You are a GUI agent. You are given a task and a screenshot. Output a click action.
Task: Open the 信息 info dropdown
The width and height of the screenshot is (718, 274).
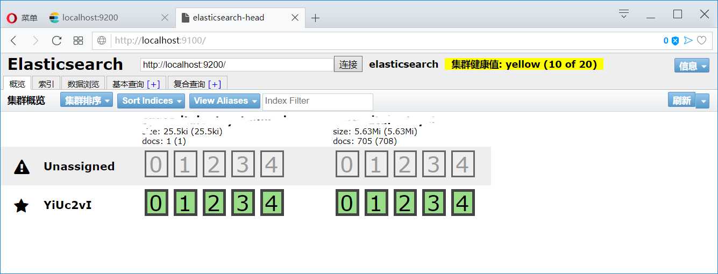tap(692, 66)
